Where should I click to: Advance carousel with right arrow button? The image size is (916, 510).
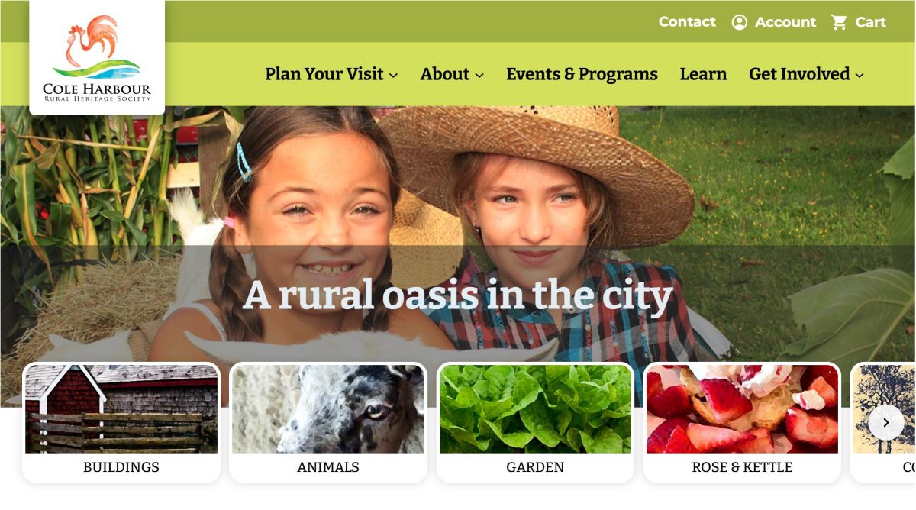885,422
